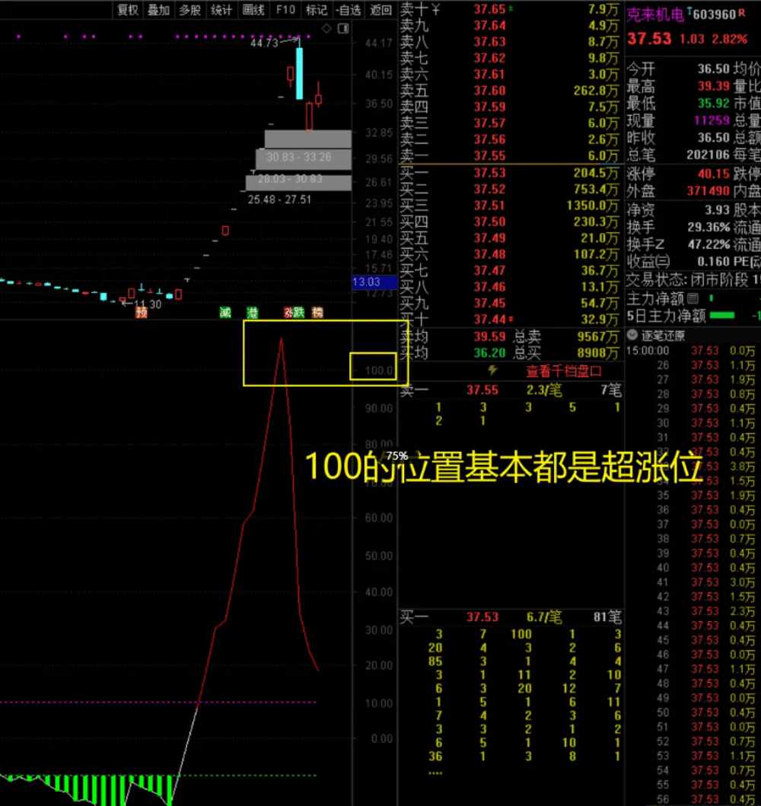Click the 标记 mark button

click(317, 10)
